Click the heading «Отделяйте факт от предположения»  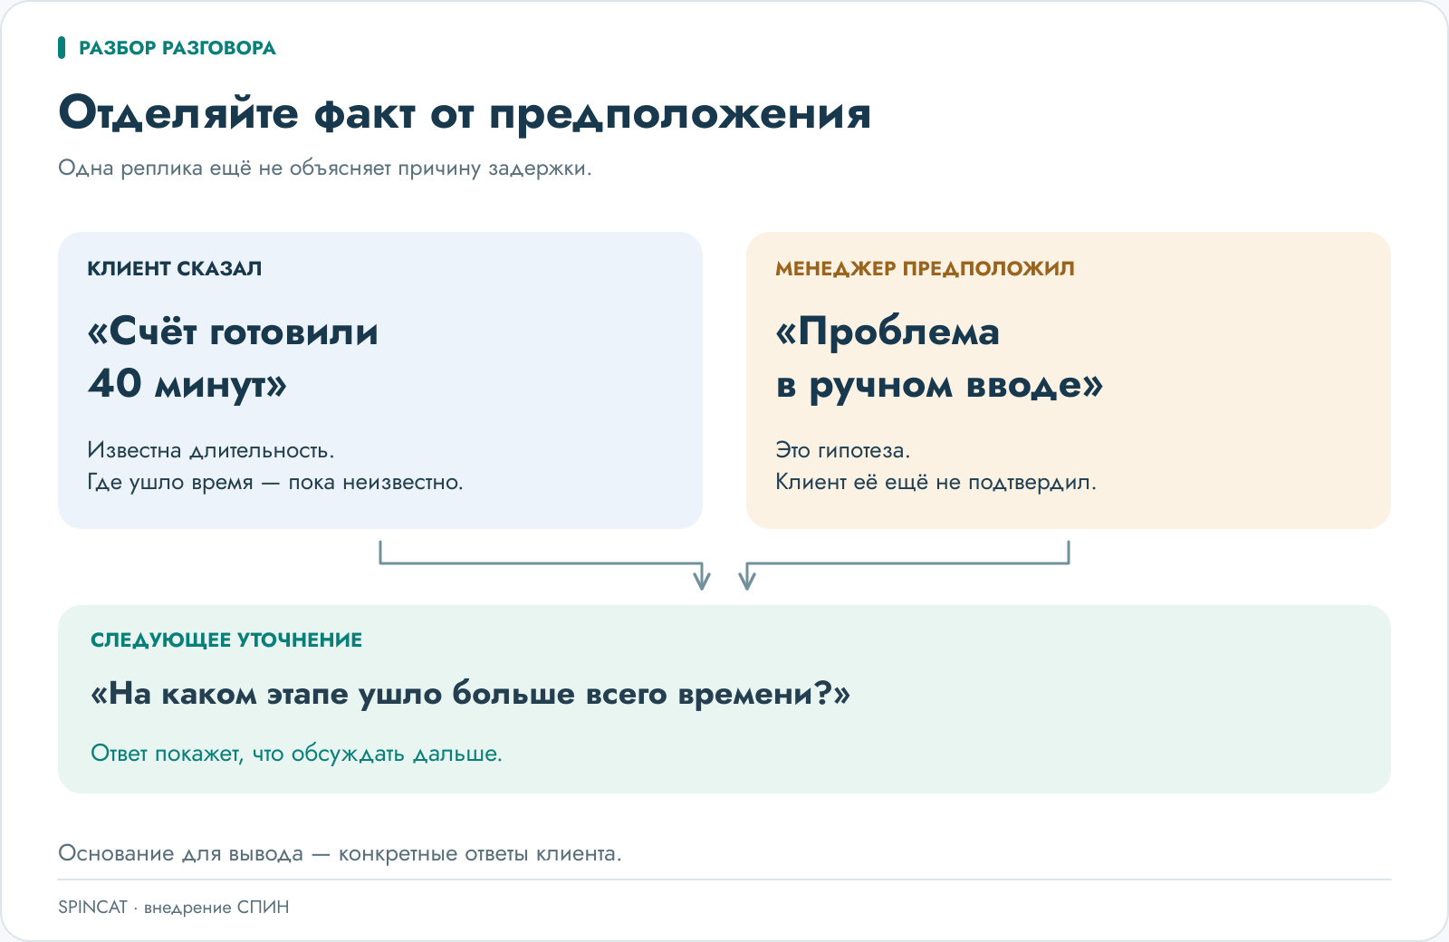(465, 114)
